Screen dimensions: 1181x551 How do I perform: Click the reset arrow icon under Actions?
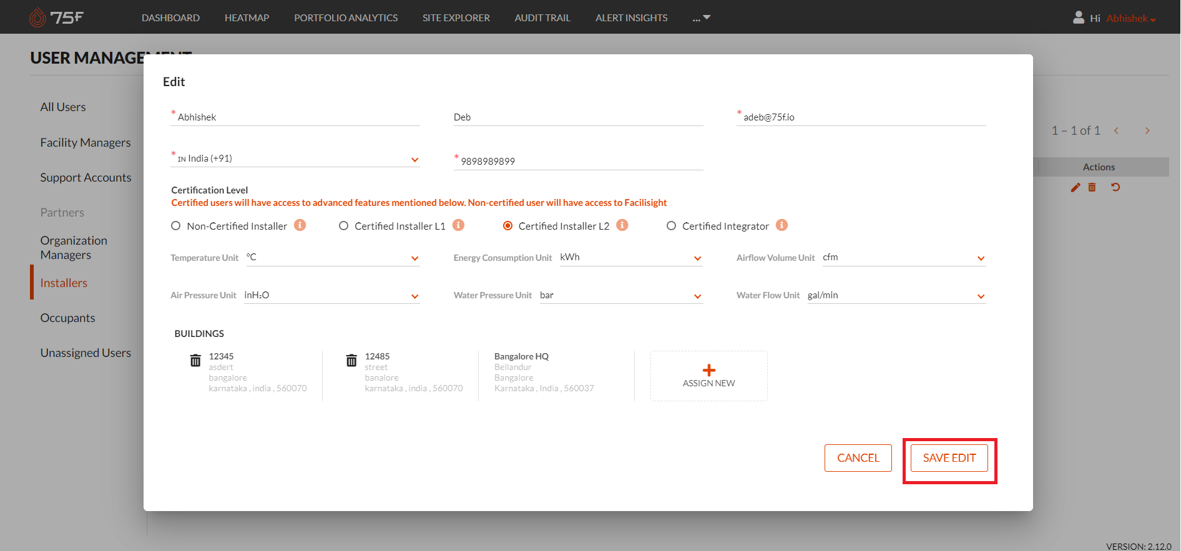pos(1115,187)
